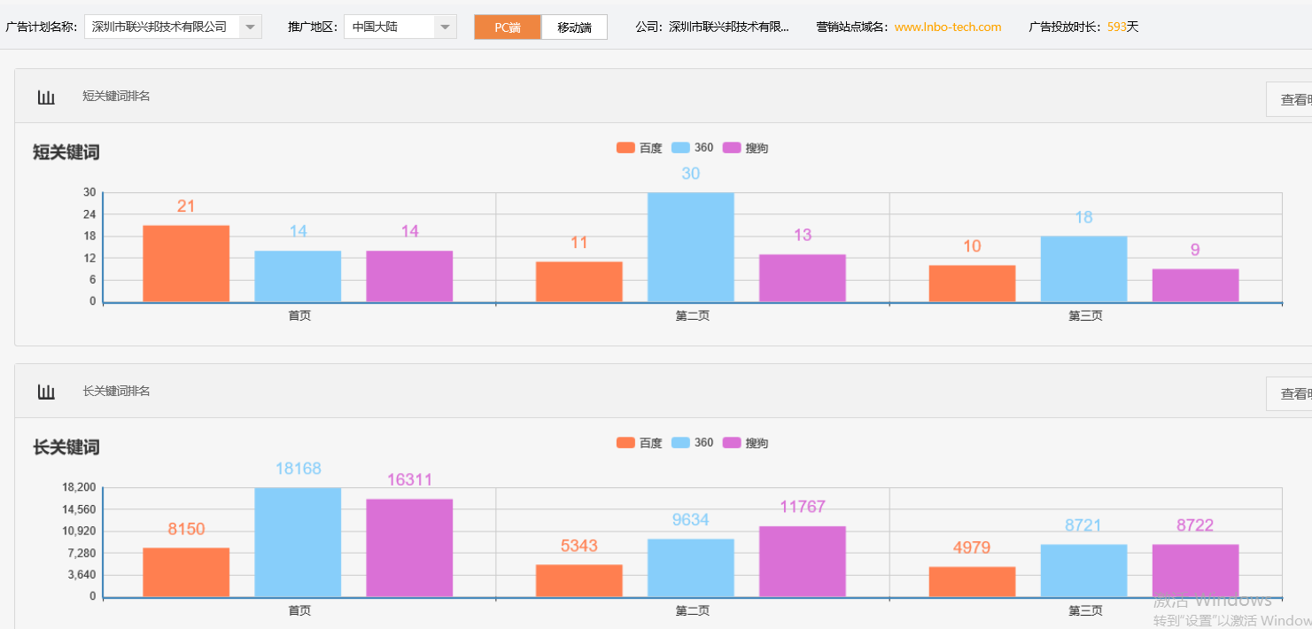Viewport: 1312px width, 629px height.
Task: Switch to the 移动端 tab
Action: point(574,27)
